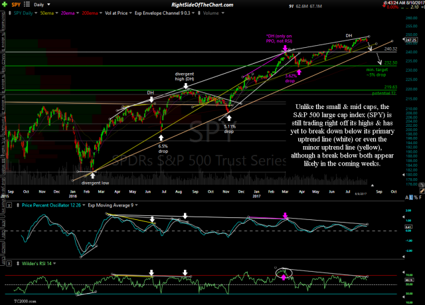Open the Wilder's RSI 14 dropdown
Image resolution: width=425 pixels, height=305 pixels.
54,264
